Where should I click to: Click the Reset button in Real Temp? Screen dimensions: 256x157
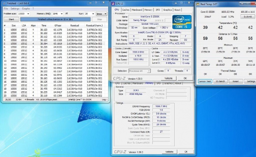tap(236, 81)
